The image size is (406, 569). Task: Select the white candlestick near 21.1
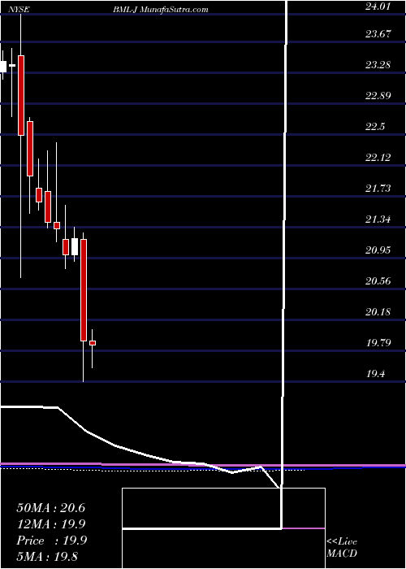pyautogui.click(x=75, y=247)
